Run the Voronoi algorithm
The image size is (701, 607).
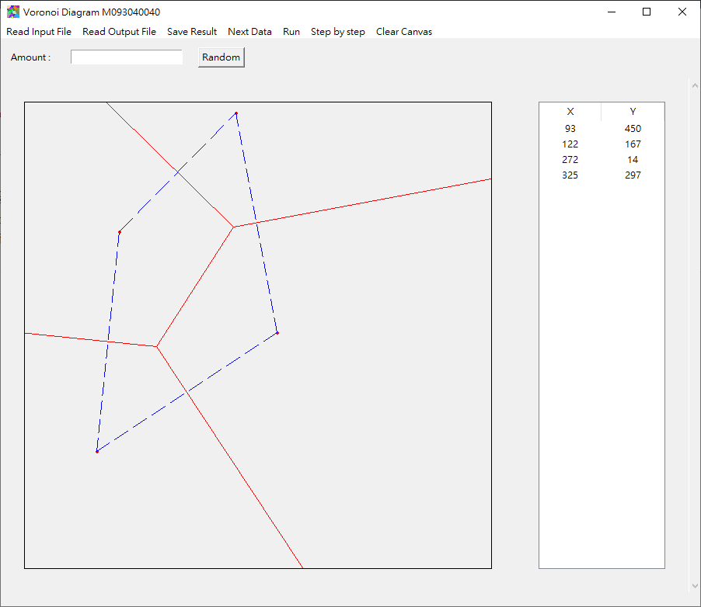(291, 32)
